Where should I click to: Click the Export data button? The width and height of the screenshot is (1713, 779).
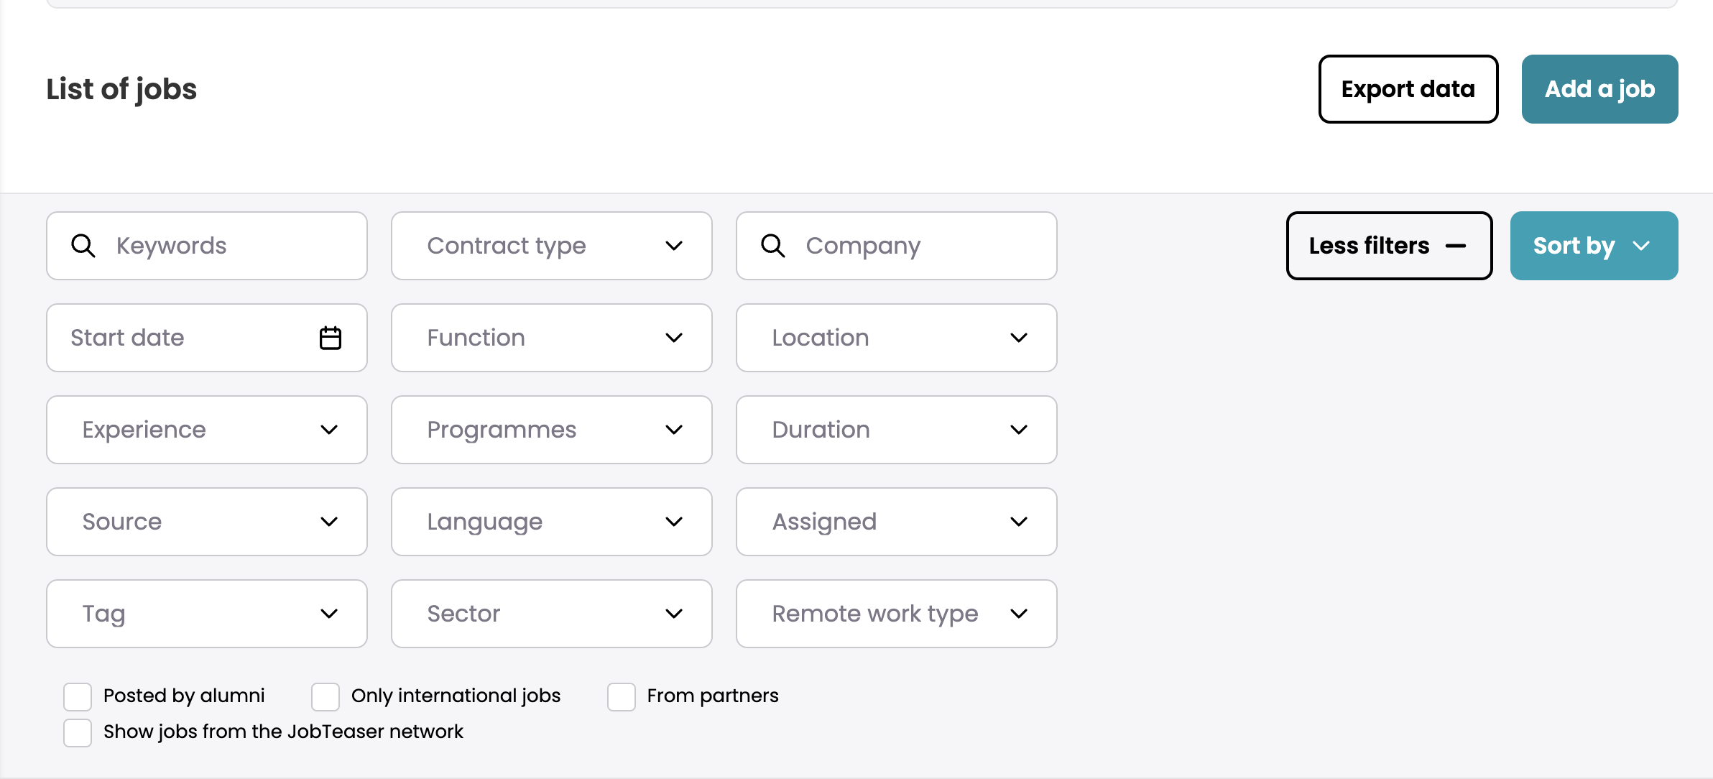click(x=1408, y=89)
